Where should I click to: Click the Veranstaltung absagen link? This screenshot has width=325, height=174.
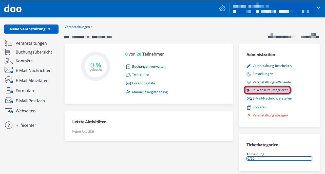(270, 115)
